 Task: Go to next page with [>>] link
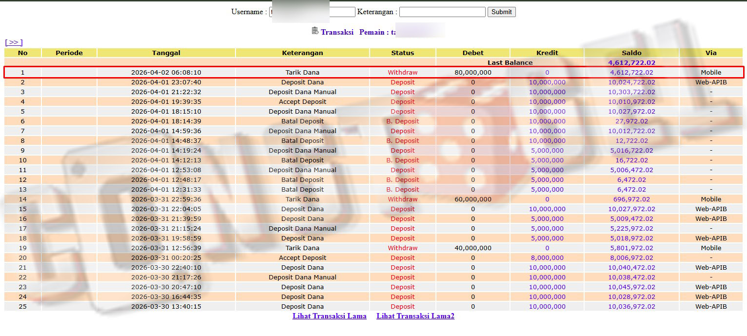(x=14, y=42)
